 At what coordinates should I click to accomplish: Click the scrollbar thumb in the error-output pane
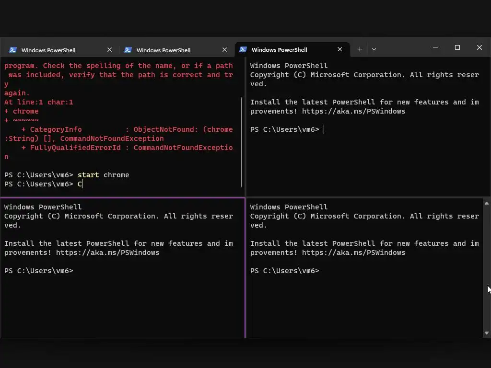pyautogui.click(x=242, y=141)
